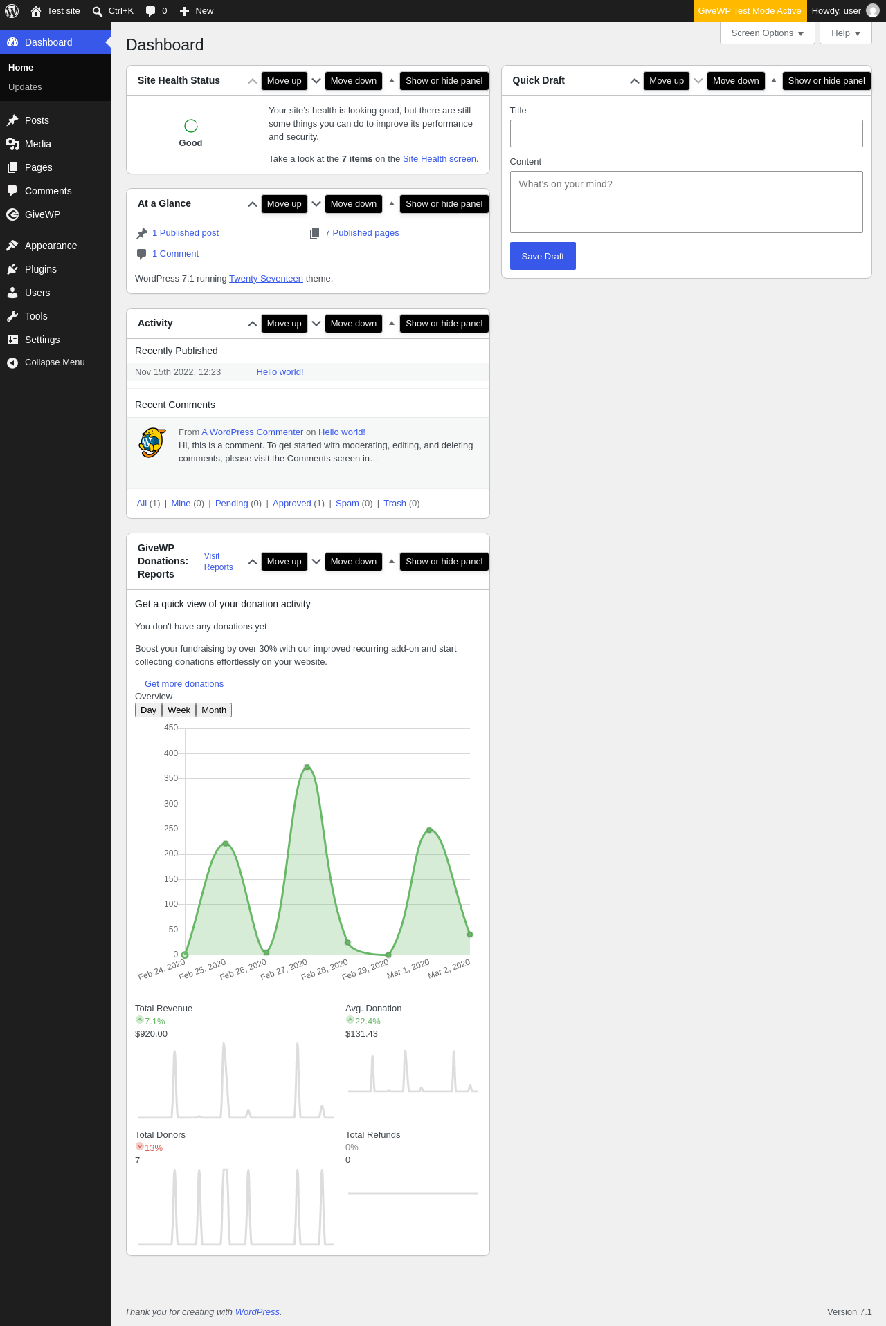The image size is (886, 1326).
Task: Click the GiveWP Test Mode Active notice
Action: click(750, 11)
